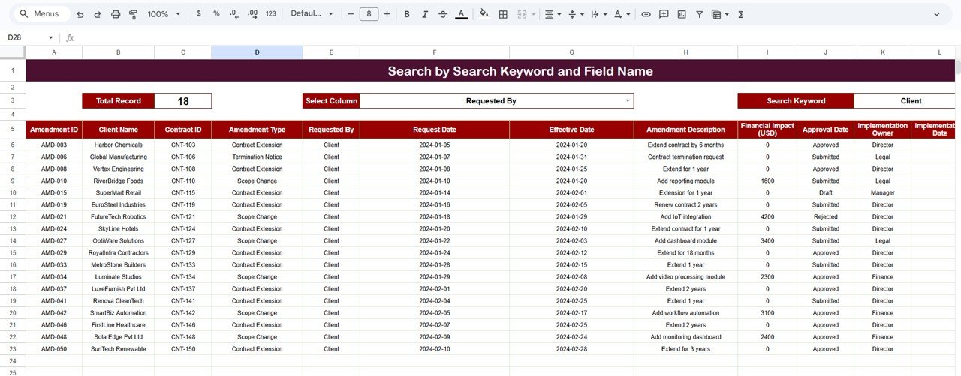Toggle bold formatting
This screenshot has height=376, width=961.
407,14
